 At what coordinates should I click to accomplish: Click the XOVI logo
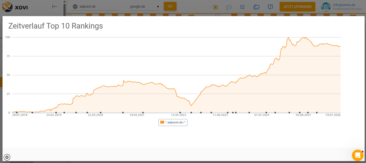15,6
